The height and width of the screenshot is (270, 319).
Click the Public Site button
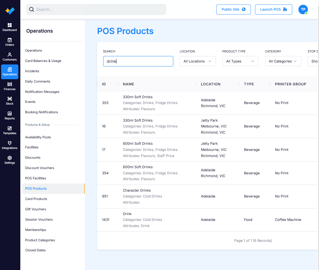coord(234,9)
